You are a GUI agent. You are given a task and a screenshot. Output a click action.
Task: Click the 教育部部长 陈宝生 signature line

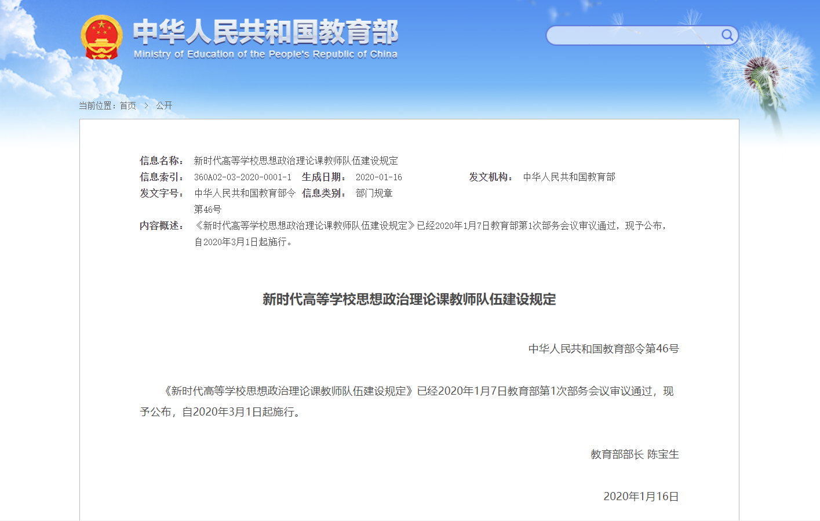[635, 454]
